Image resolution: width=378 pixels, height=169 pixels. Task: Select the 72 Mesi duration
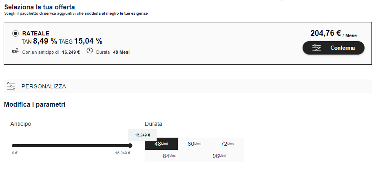pos(228,144)
